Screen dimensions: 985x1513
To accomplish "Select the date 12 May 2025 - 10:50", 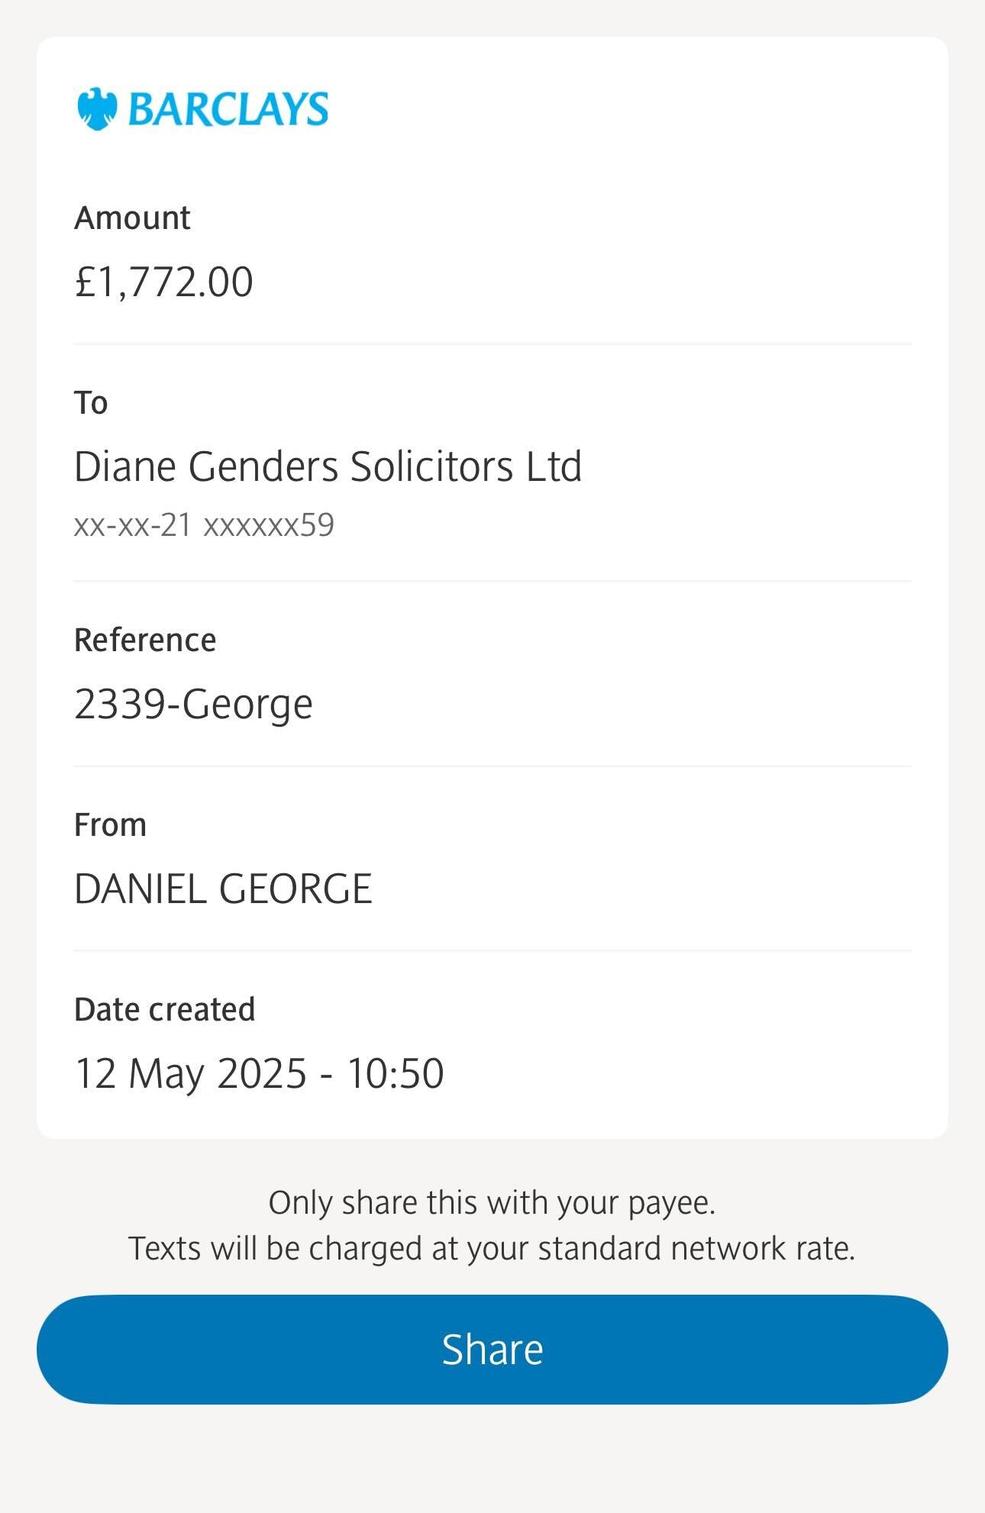I will tap(259, 1073).
